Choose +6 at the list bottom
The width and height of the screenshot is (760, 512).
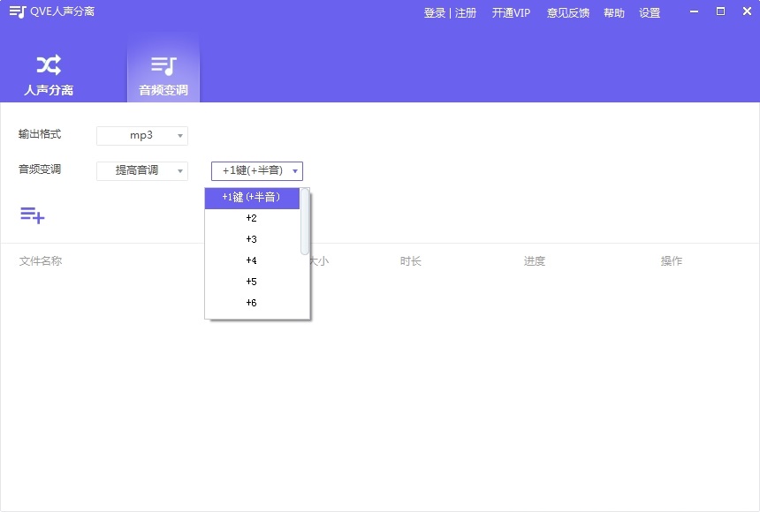[251, 303]
